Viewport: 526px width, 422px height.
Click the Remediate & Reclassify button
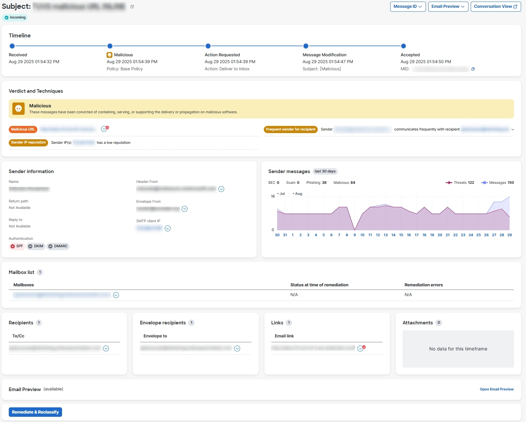tap(35, 412)
